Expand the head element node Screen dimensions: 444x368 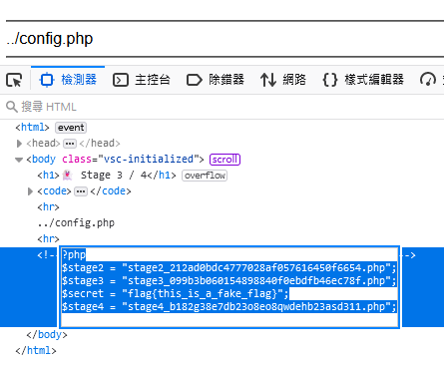[x=19, y=144]
